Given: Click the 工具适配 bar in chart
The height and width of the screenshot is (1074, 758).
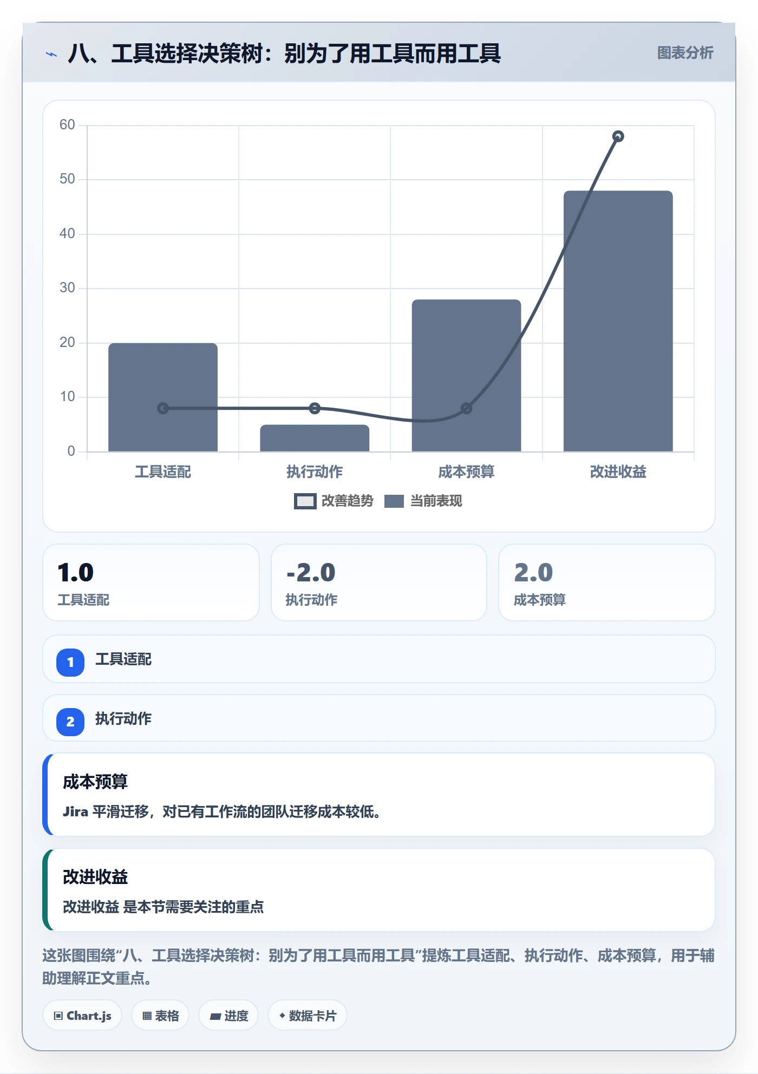Looking at the screenshot, I should 163,397.
